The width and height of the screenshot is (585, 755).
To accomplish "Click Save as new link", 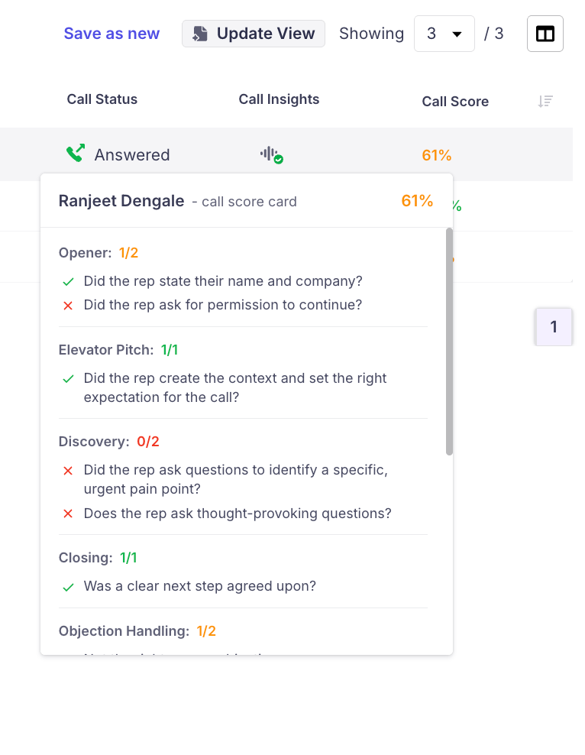I will (x=112, y=34).
